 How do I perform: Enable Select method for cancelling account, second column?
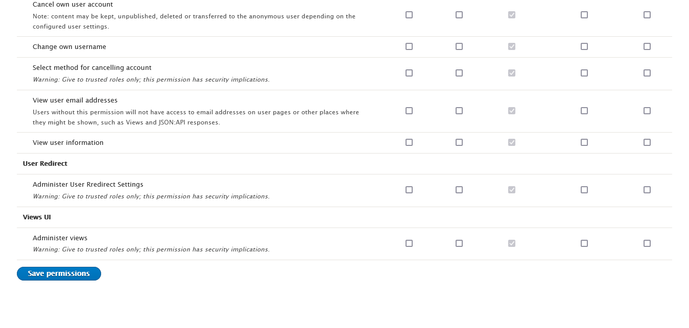pos(459,73)
